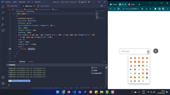Toggle secondary sidebar layout icon in title bar

pyautogui.click(x=85, y=2)
